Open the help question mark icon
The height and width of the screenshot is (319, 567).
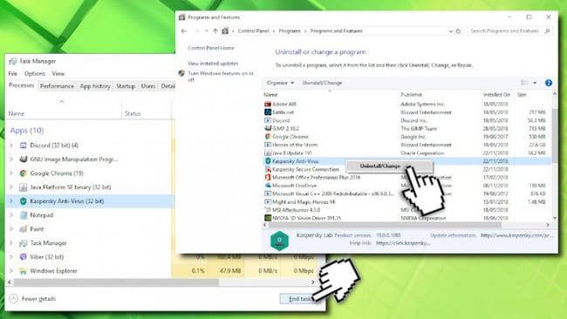coord(549,83)
